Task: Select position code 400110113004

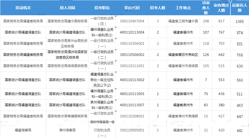Action: click(132, 32)
